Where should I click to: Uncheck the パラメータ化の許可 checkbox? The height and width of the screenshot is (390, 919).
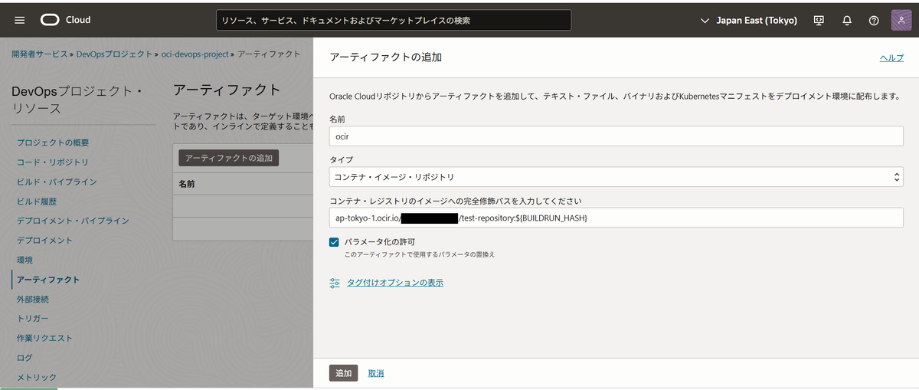click(334, 242)
